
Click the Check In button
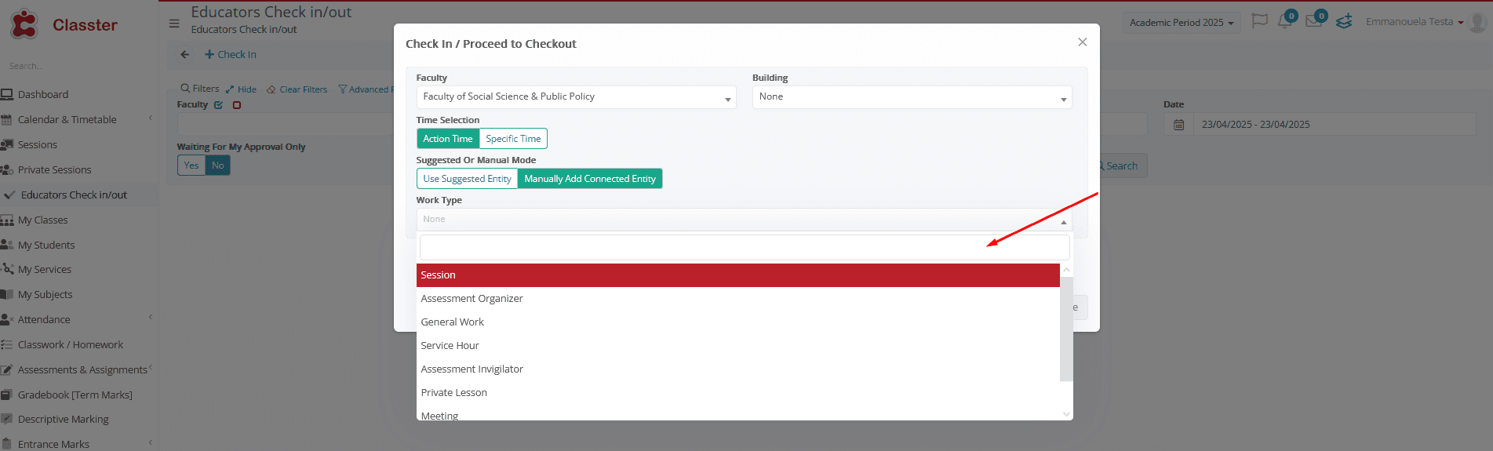pyautogui.click(x=231, y=54)
